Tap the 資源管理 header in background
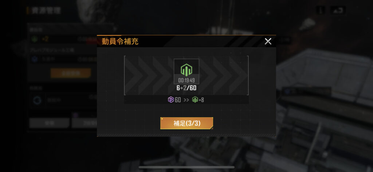 (x=46, y=11)
